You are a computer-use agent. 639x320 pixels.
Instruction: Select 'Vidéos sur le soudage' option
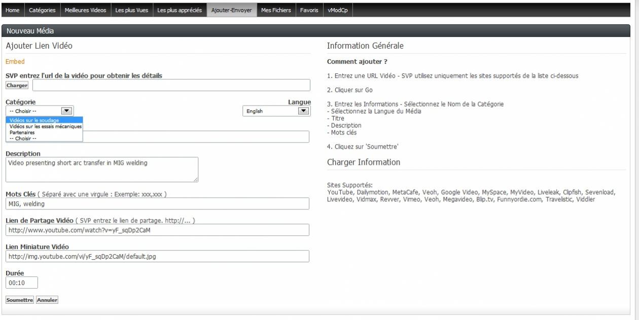point(34,120)
